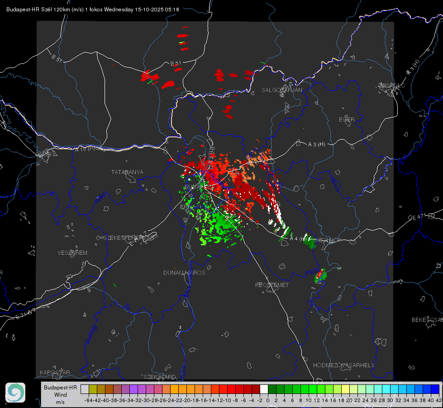
Task: Click the KECSKEMÉT city label
Action: (272, 285)
